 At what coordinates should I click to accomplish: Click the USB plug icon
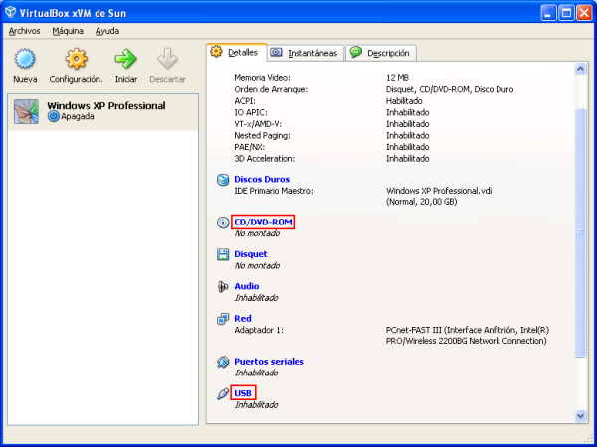pos(223,393)
